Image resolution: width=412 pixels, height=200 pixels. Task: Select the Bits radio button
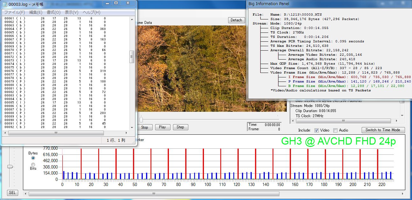point(33,164)
